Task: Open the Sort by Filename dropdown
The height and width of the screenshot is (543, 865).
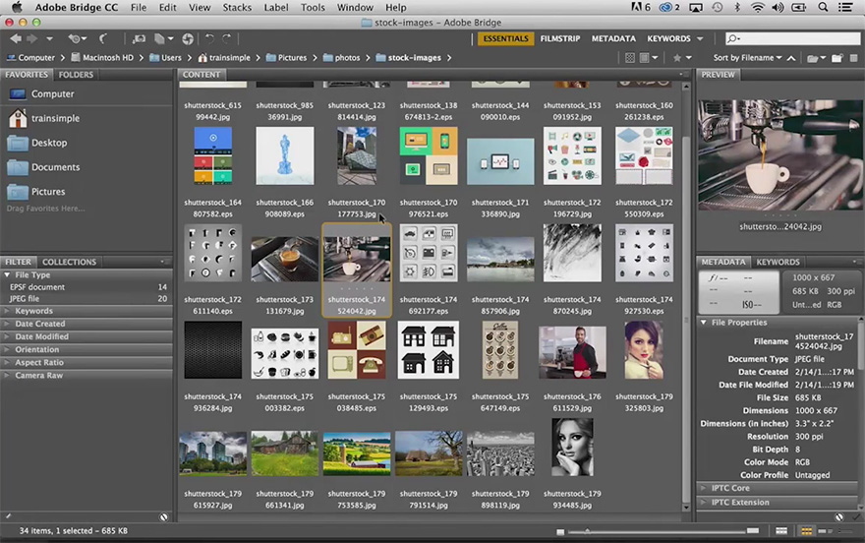Action: pyautogui.click(x=747, y=57)
